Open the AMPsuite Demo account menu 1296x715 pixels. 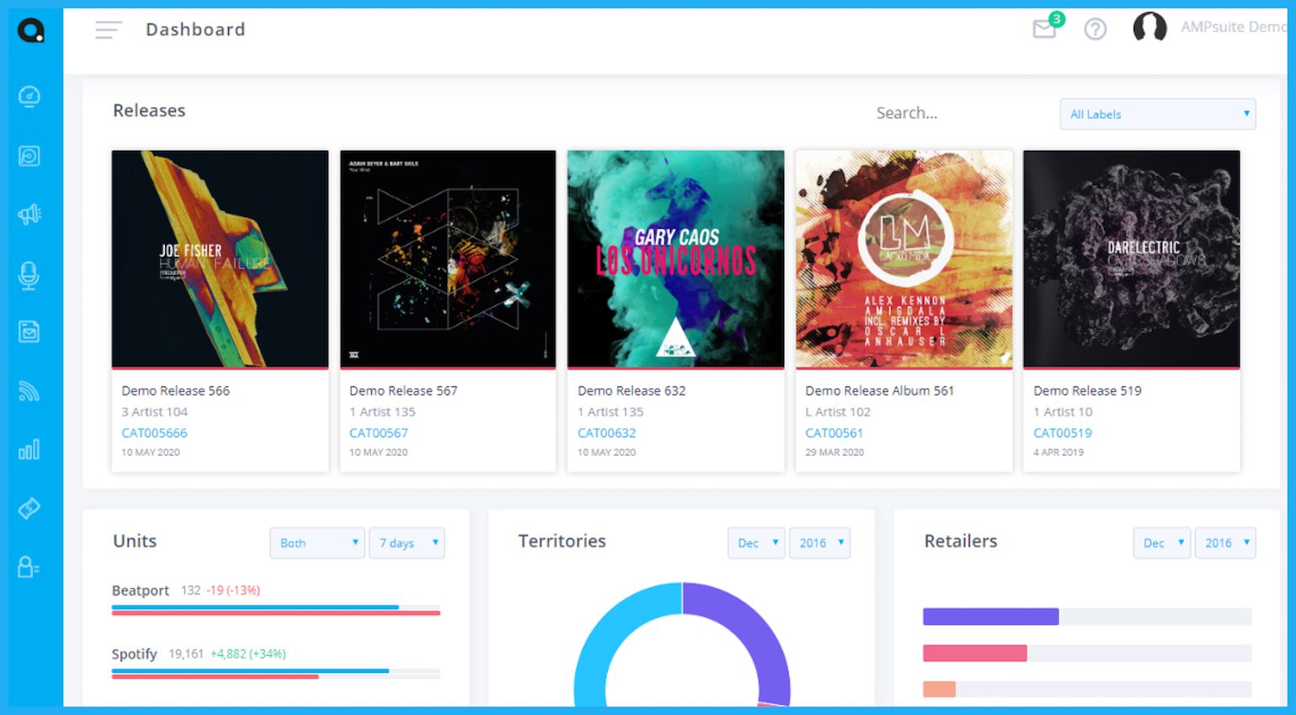tap(1233, 27)
